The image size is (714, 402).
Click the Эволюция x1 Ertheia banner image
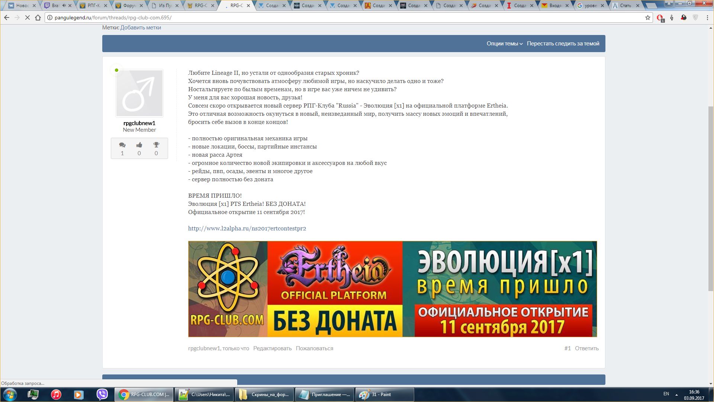[x=392, y=289]
